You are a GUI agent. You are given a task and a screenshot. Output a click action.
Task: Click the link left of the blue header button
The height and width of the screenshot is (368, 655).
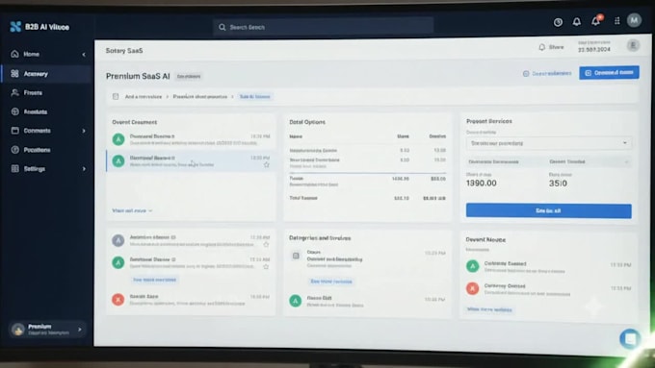point(547,73)
